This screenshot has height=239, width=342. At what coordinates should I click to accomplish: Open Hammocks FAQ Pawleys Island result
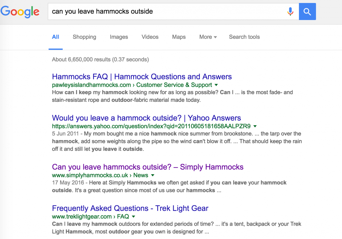[142, 77]
